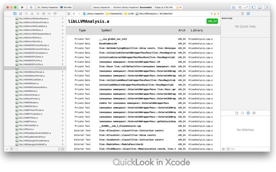Toggle the left Navigator panel

[254, 7]
